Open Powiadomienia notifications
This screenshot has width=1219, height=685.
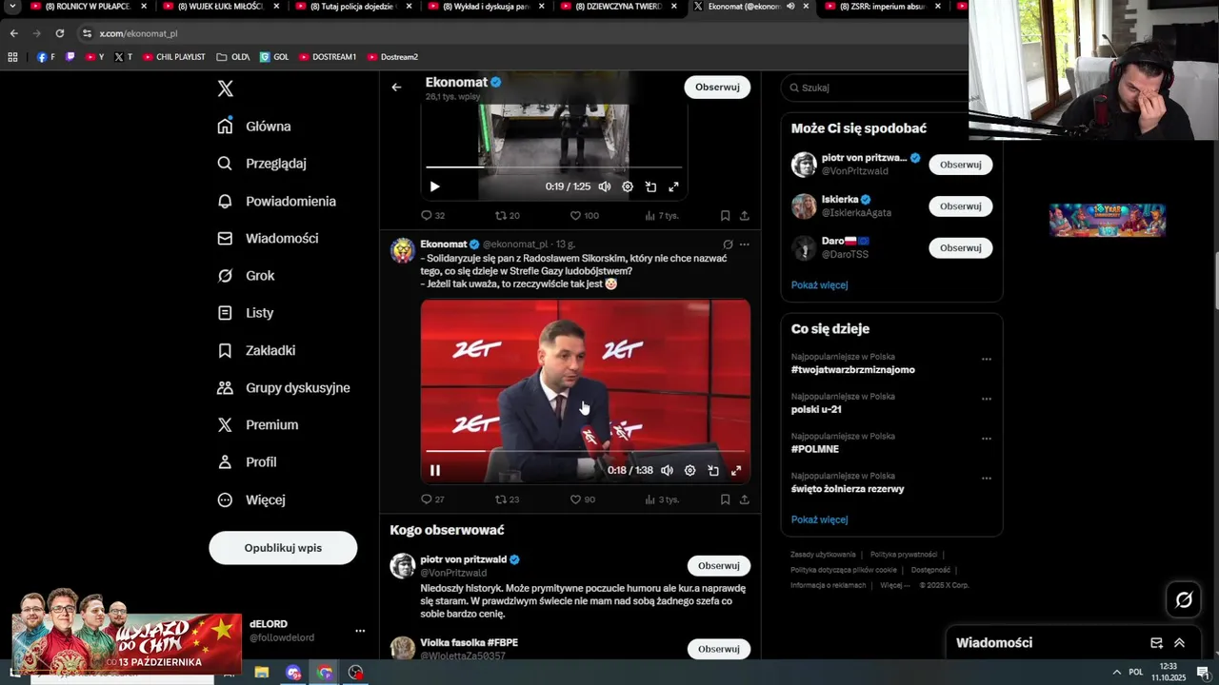tap(276, 201)
